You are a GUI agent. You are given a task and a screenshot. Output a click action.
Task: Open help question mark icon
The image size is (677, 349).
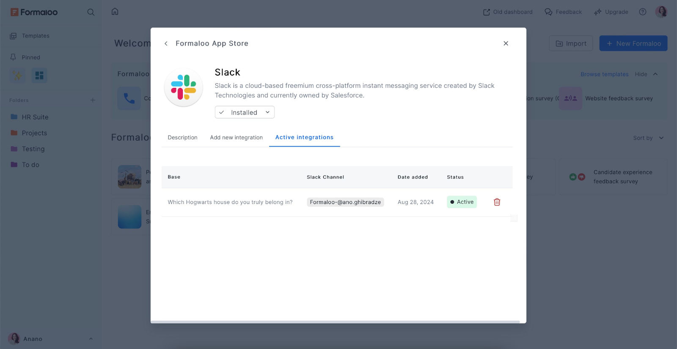[643, 12]
